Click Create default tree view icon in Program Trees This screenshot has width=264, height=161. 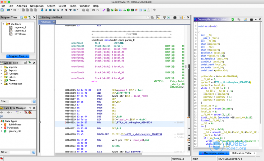pos(22,17)
